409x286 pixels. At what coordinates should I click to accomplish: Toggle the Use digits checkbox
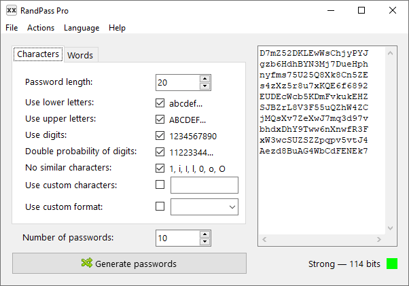pos(160,136)
